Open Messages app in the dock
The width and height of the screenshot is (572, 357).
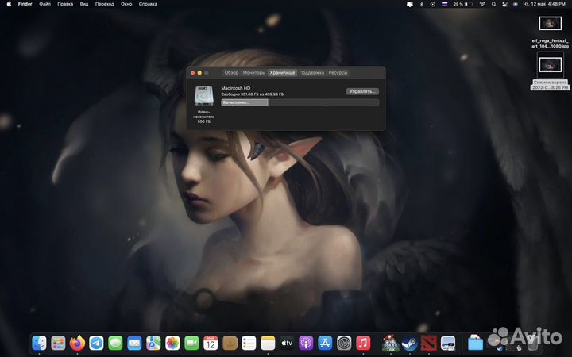(115, 344)
